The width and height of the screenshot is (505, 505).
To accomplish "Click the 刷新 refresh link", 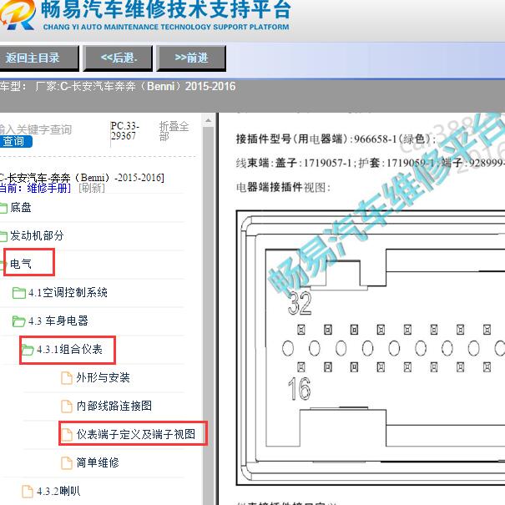I will pyautogui.click(x=92, y=188).
